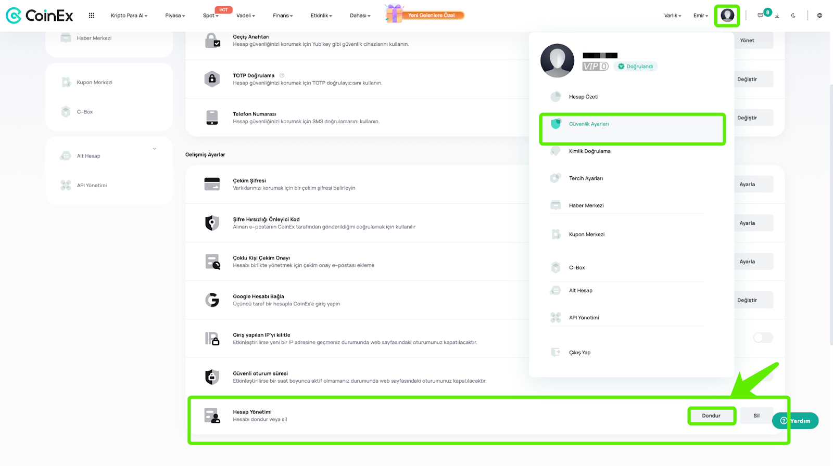This screenshot has height=466, width=833.
Task: Click the Google logo icon
Action: (212, 300)
